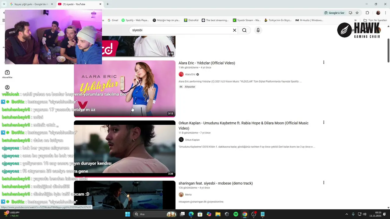Screen dimensions: 390x219
Task: Click Merto channel name
Action: (188, 195)
